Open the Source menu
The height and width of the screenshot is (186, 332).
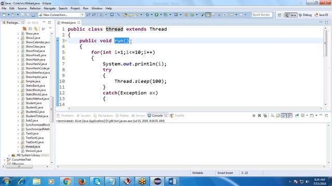pyautogui.click(x=22, y=8)
